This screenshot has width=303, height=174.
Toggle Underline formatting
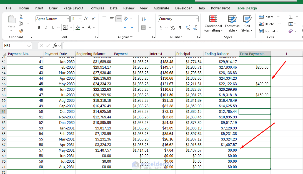pos(53,27)
